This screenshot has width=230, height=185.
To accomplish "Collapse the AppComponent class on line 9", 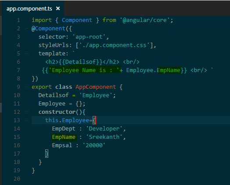I will pos(27,87).
